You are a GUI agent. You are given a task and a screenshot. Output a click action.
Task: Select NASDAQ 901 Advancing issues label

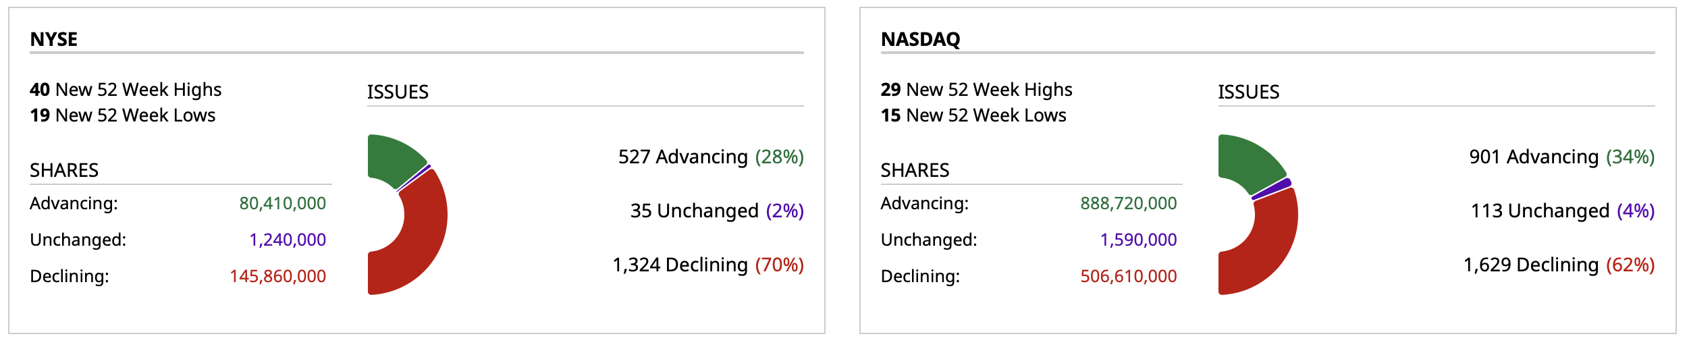pos(1561,157)
